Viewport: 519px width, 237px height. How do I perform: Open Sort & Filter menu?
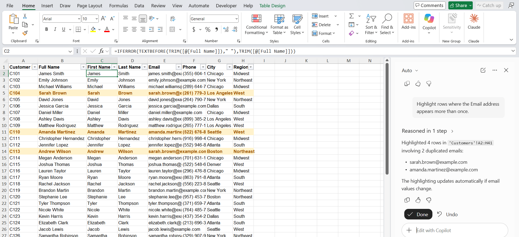tap(371, 25)
